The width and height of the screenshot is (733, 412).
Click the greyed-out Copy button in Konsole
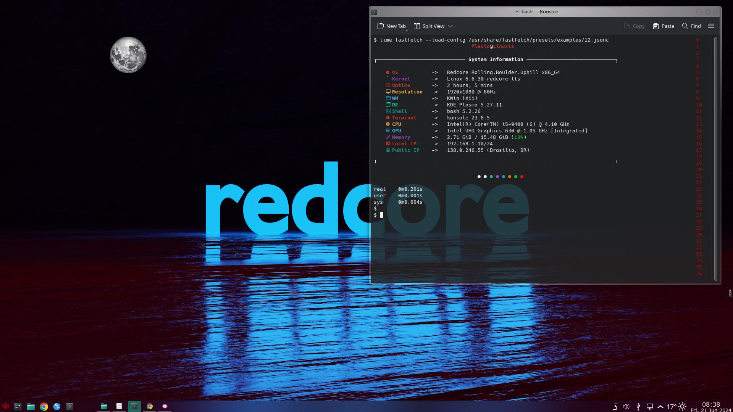634,26
